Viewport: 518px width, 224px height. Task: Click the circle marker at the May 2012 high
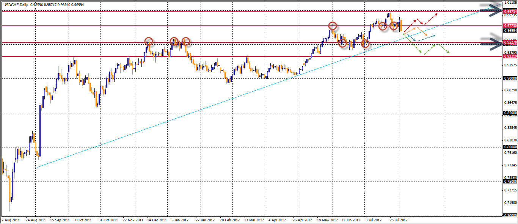[x=332, y=26]
